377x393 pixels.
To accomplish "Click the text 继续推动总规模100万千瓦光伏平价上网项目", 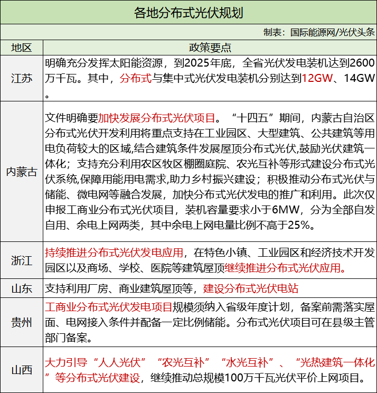I will point(255,378).
